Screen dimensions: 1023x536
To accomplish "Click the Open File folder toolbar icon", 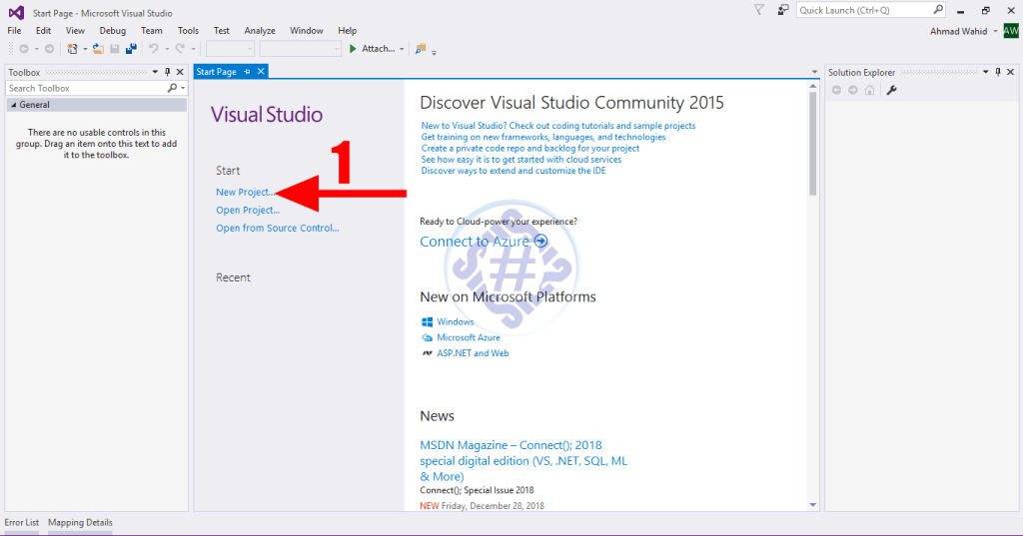I will coord(98,48).
